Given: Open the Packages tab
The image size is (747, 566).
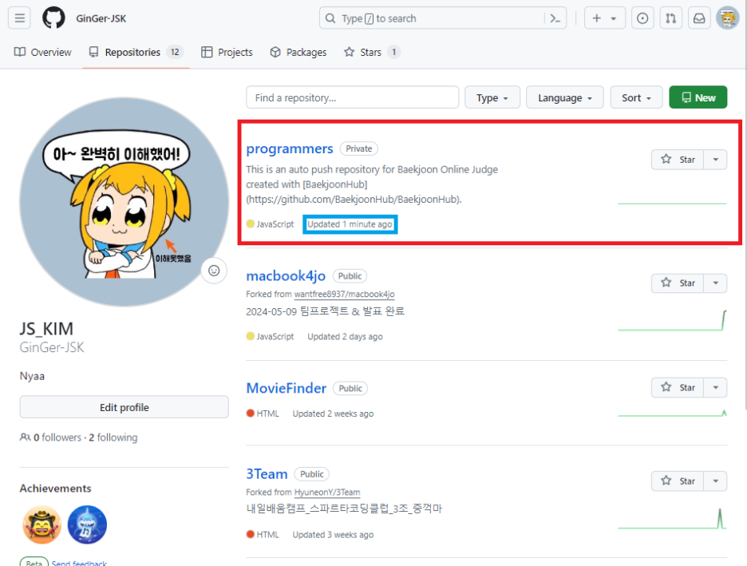Looking at the screenshot, I should point(298,52).
